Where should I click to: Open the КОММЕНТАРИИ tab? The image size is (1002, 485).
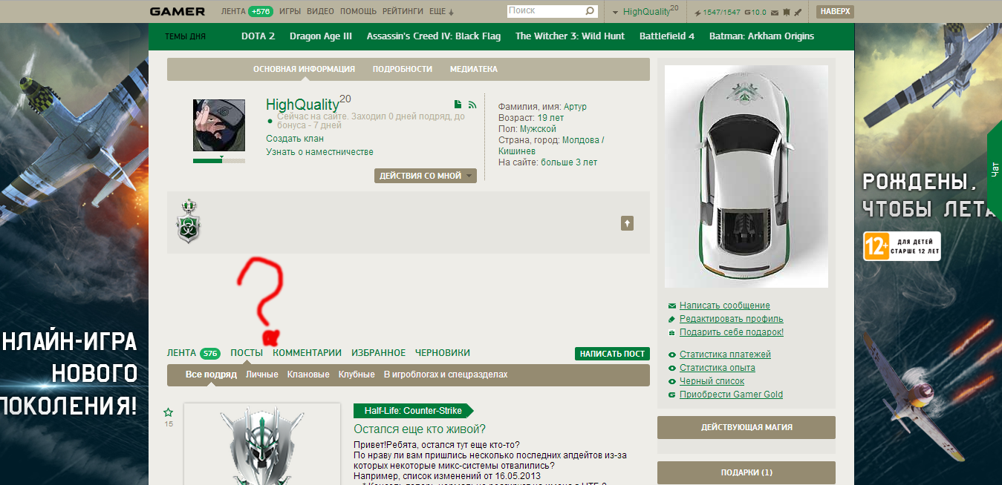[x=308, y=353]
